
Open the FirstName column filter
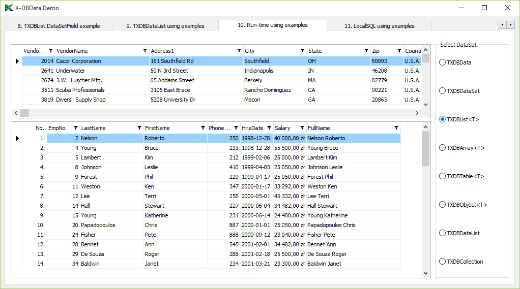203,128
